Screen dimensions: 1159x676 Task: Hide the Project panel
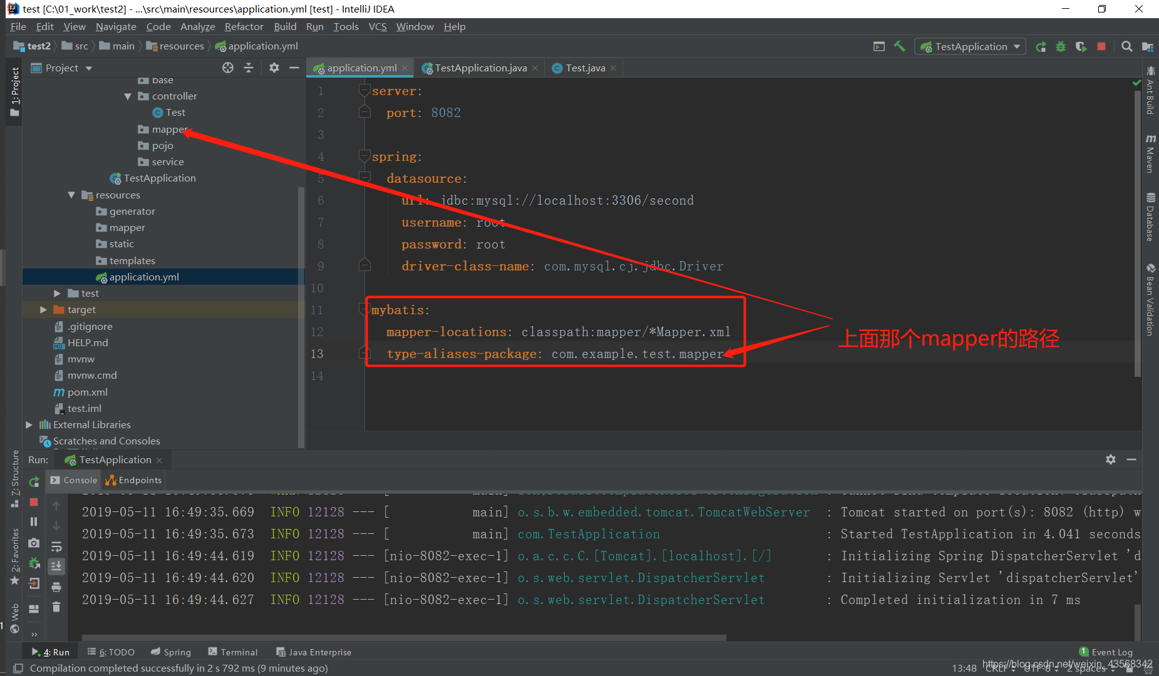pyautogui.click(x=294, y=68)
